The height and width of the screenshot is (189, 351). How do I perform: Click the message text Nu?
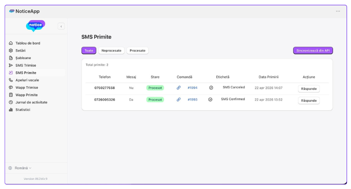[131, 87]
